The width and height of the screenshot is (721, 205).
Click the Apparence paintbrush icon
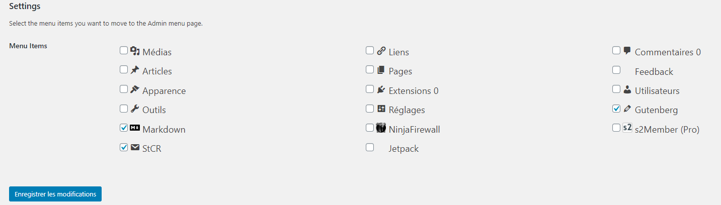click(x=134, y=89)
